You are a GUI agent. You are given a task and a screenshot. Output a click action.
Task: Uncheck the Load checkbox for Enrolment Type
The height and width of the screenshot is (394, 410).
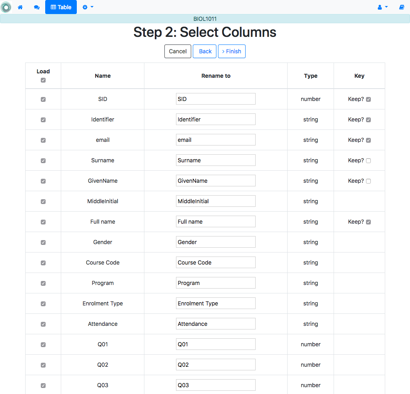[43, 304]
